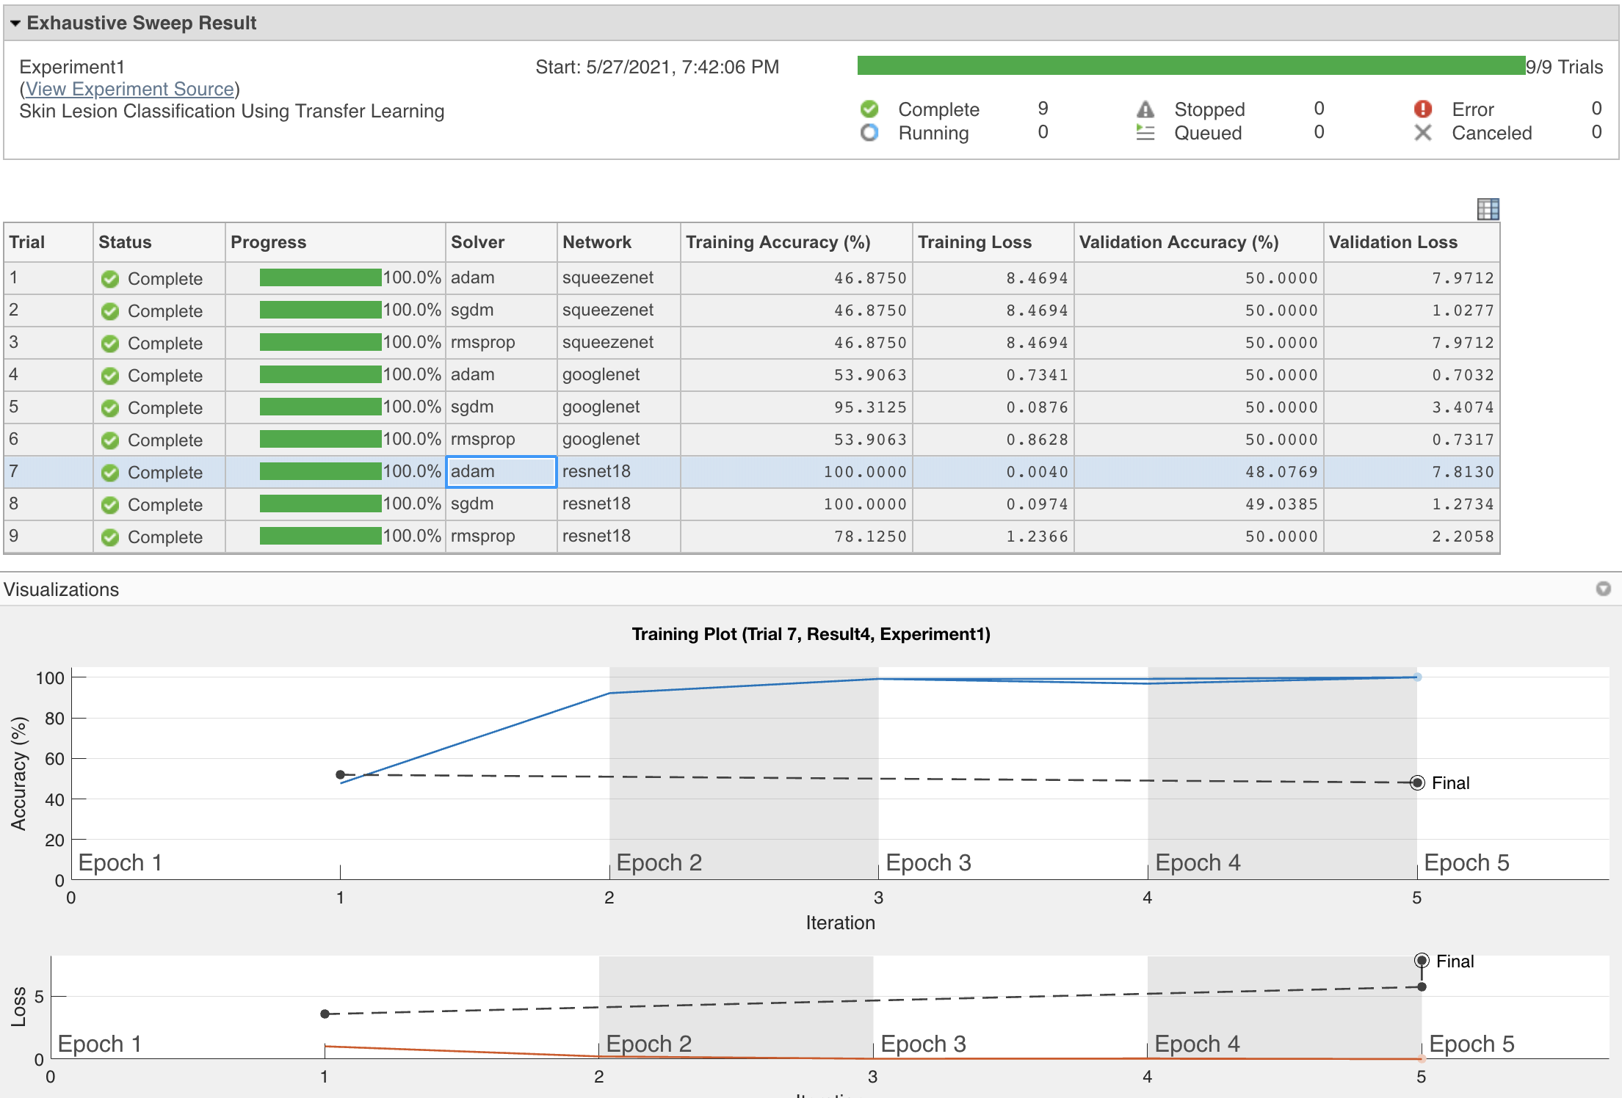Viewport: 1622px width, 1098px height.
Task: Click the green Complete status icon
Action: click(869, 109)
